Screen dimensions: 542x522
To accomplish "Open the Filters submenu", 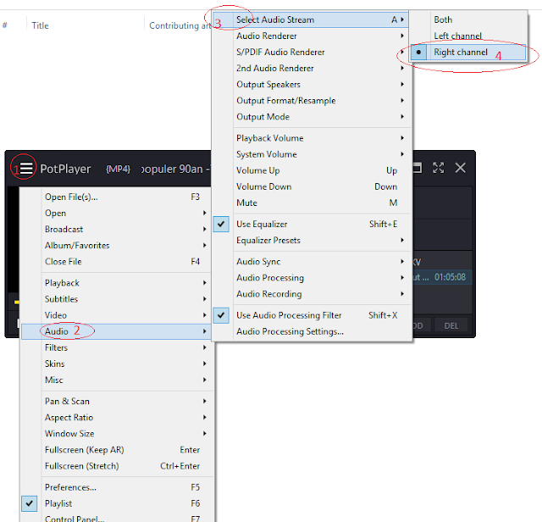I will pyautogui.click(x=117, y=347).
